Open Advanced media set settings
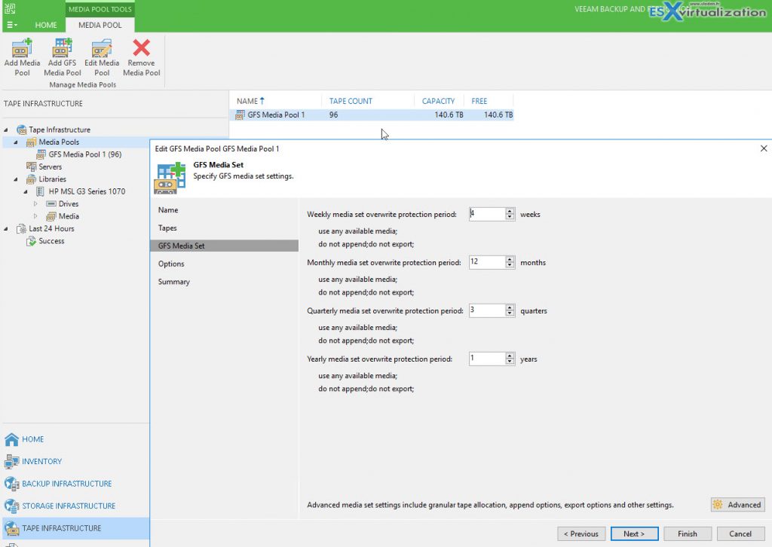Image resolution: width=772 pixels, height=547 pixels. [737, 504]
